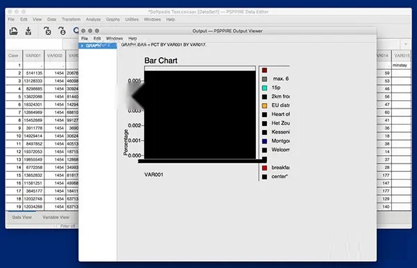Click cyan swatch beside '15p' legend entry
Image resolution: width=417 pixels, height=268 pixels.
pyautogui.click(x=264, y=88)
